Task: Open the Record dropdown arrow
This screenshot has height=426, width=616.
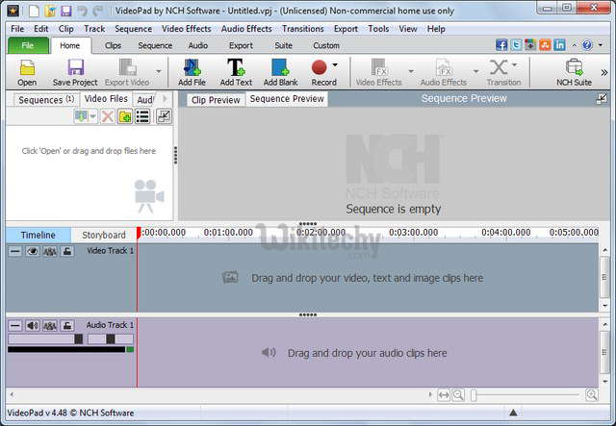Action: point(335,66)
